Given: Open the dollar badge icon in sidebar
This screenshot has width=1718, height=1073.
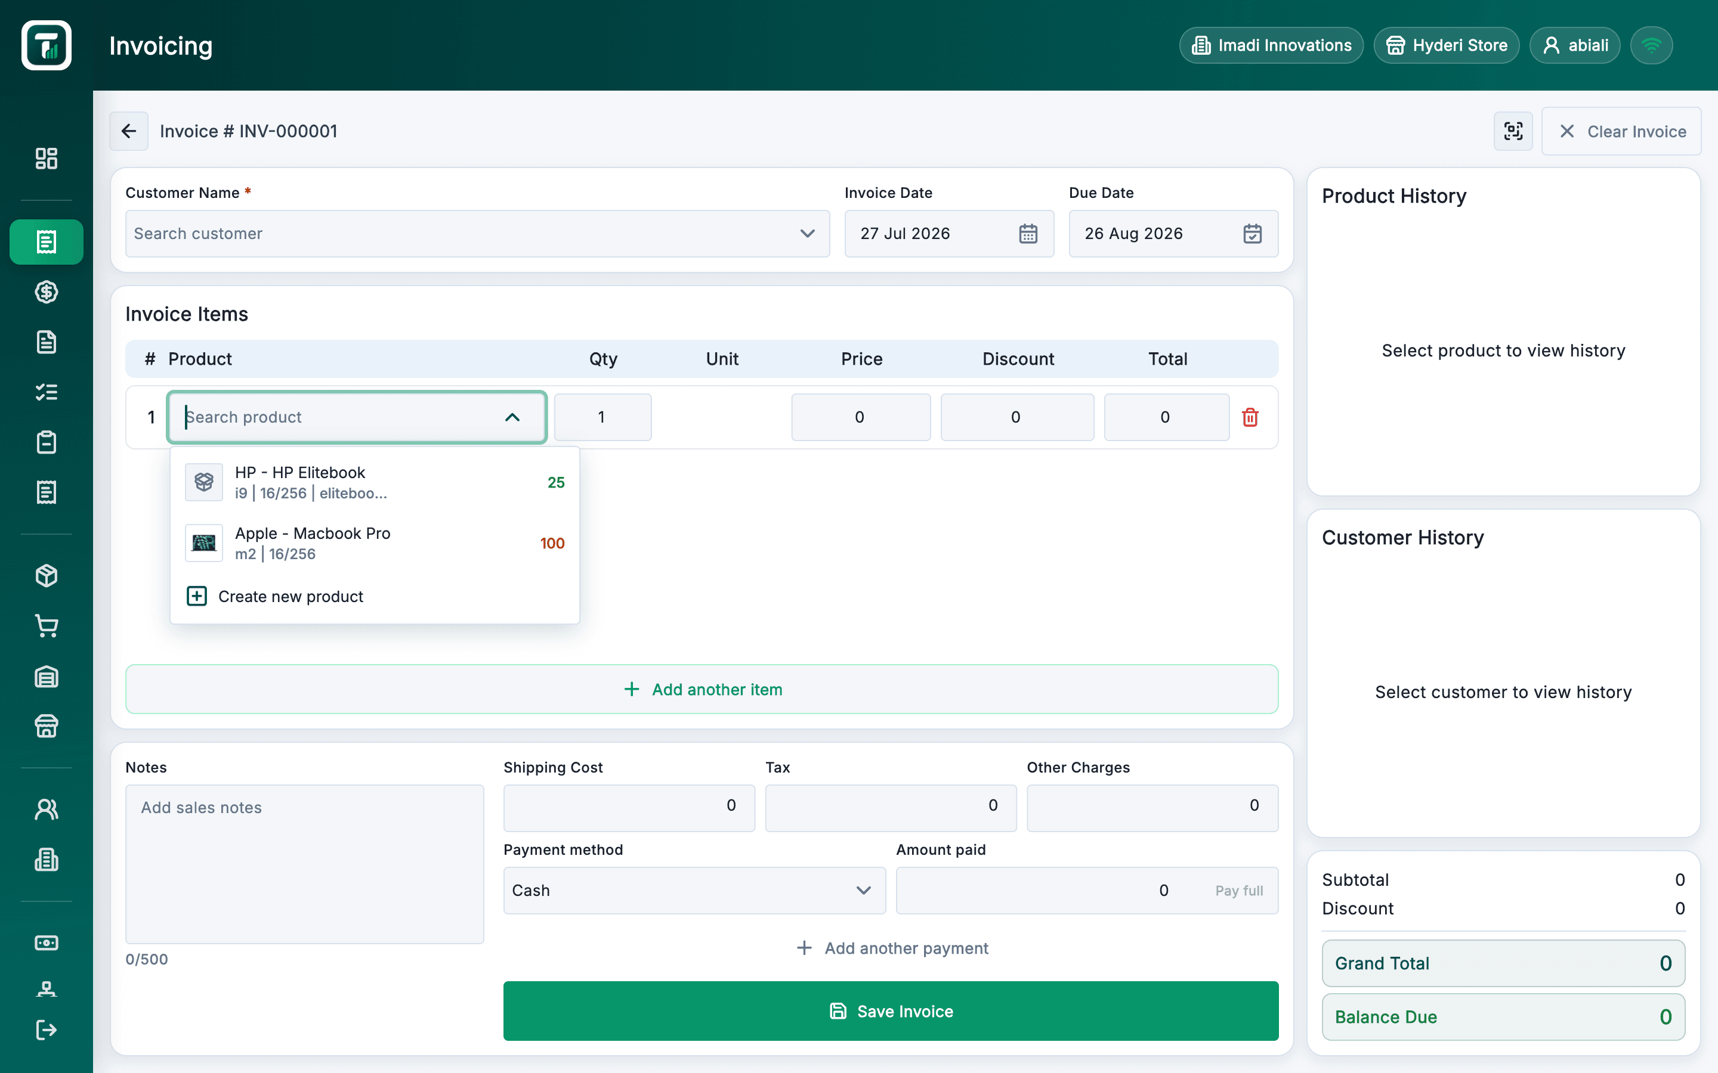Looking at the screenshot, I should click(x=46, y=291).
